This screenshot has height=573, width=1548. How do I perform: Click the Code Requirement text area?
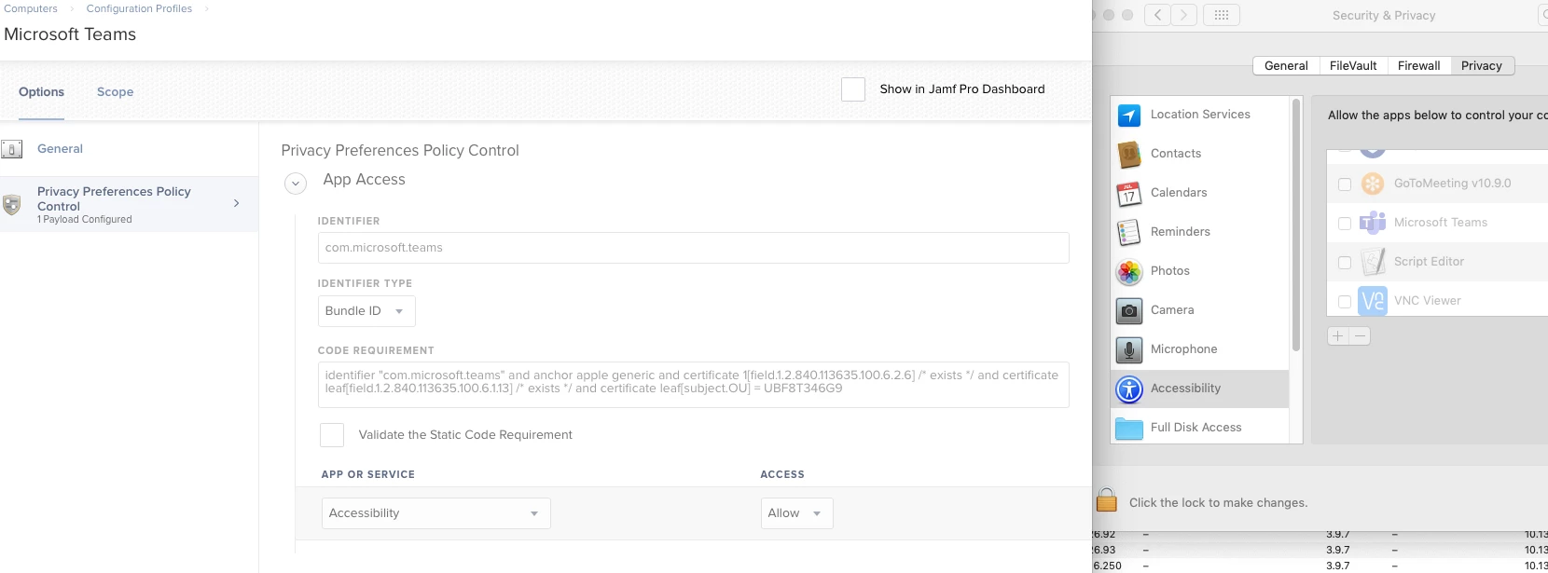click(693, 385)
